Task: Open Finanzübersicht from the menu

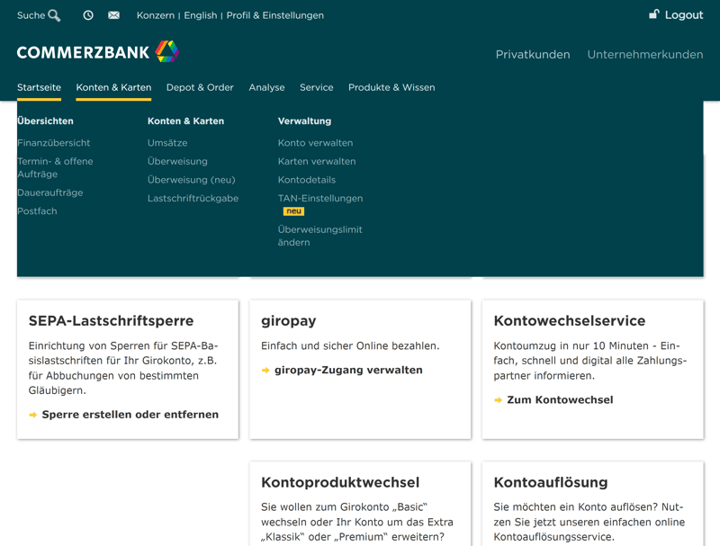Action: point(53,143)
